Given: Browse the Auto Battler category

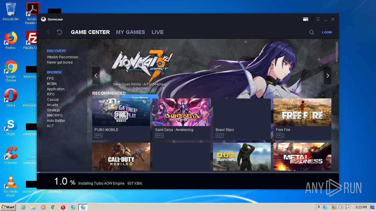Looking at the screenshot, I should pyautogui.click(x=56, y=121).
